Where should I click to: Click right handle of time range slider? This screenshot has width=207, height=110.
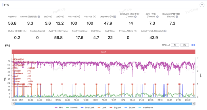(x=193, y=104)
